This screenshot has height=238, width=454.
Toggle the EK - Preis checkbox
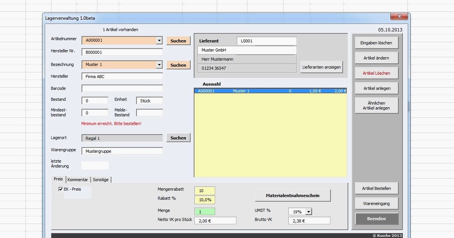pyautogui.click(x=61, y=189)
